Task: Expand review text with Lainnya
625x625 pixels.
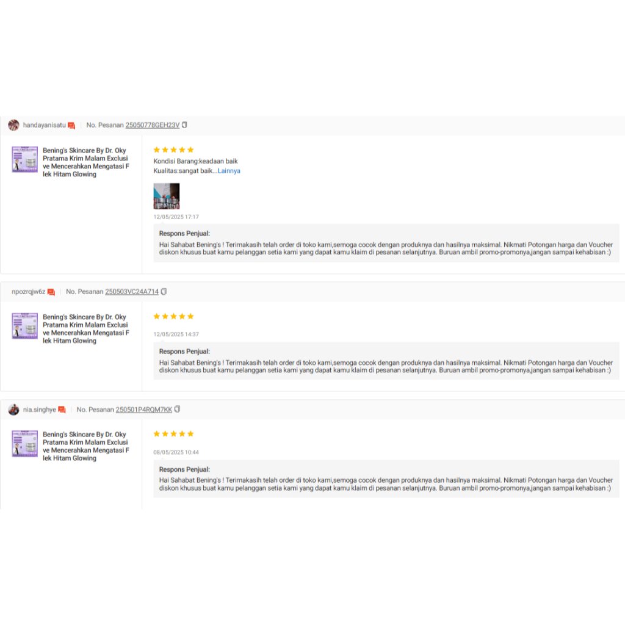Action: coord(229,171)
